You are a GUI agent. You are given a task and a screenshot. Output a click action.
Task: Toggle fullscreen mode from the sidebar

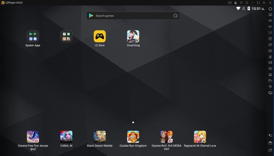pos(270,33)
